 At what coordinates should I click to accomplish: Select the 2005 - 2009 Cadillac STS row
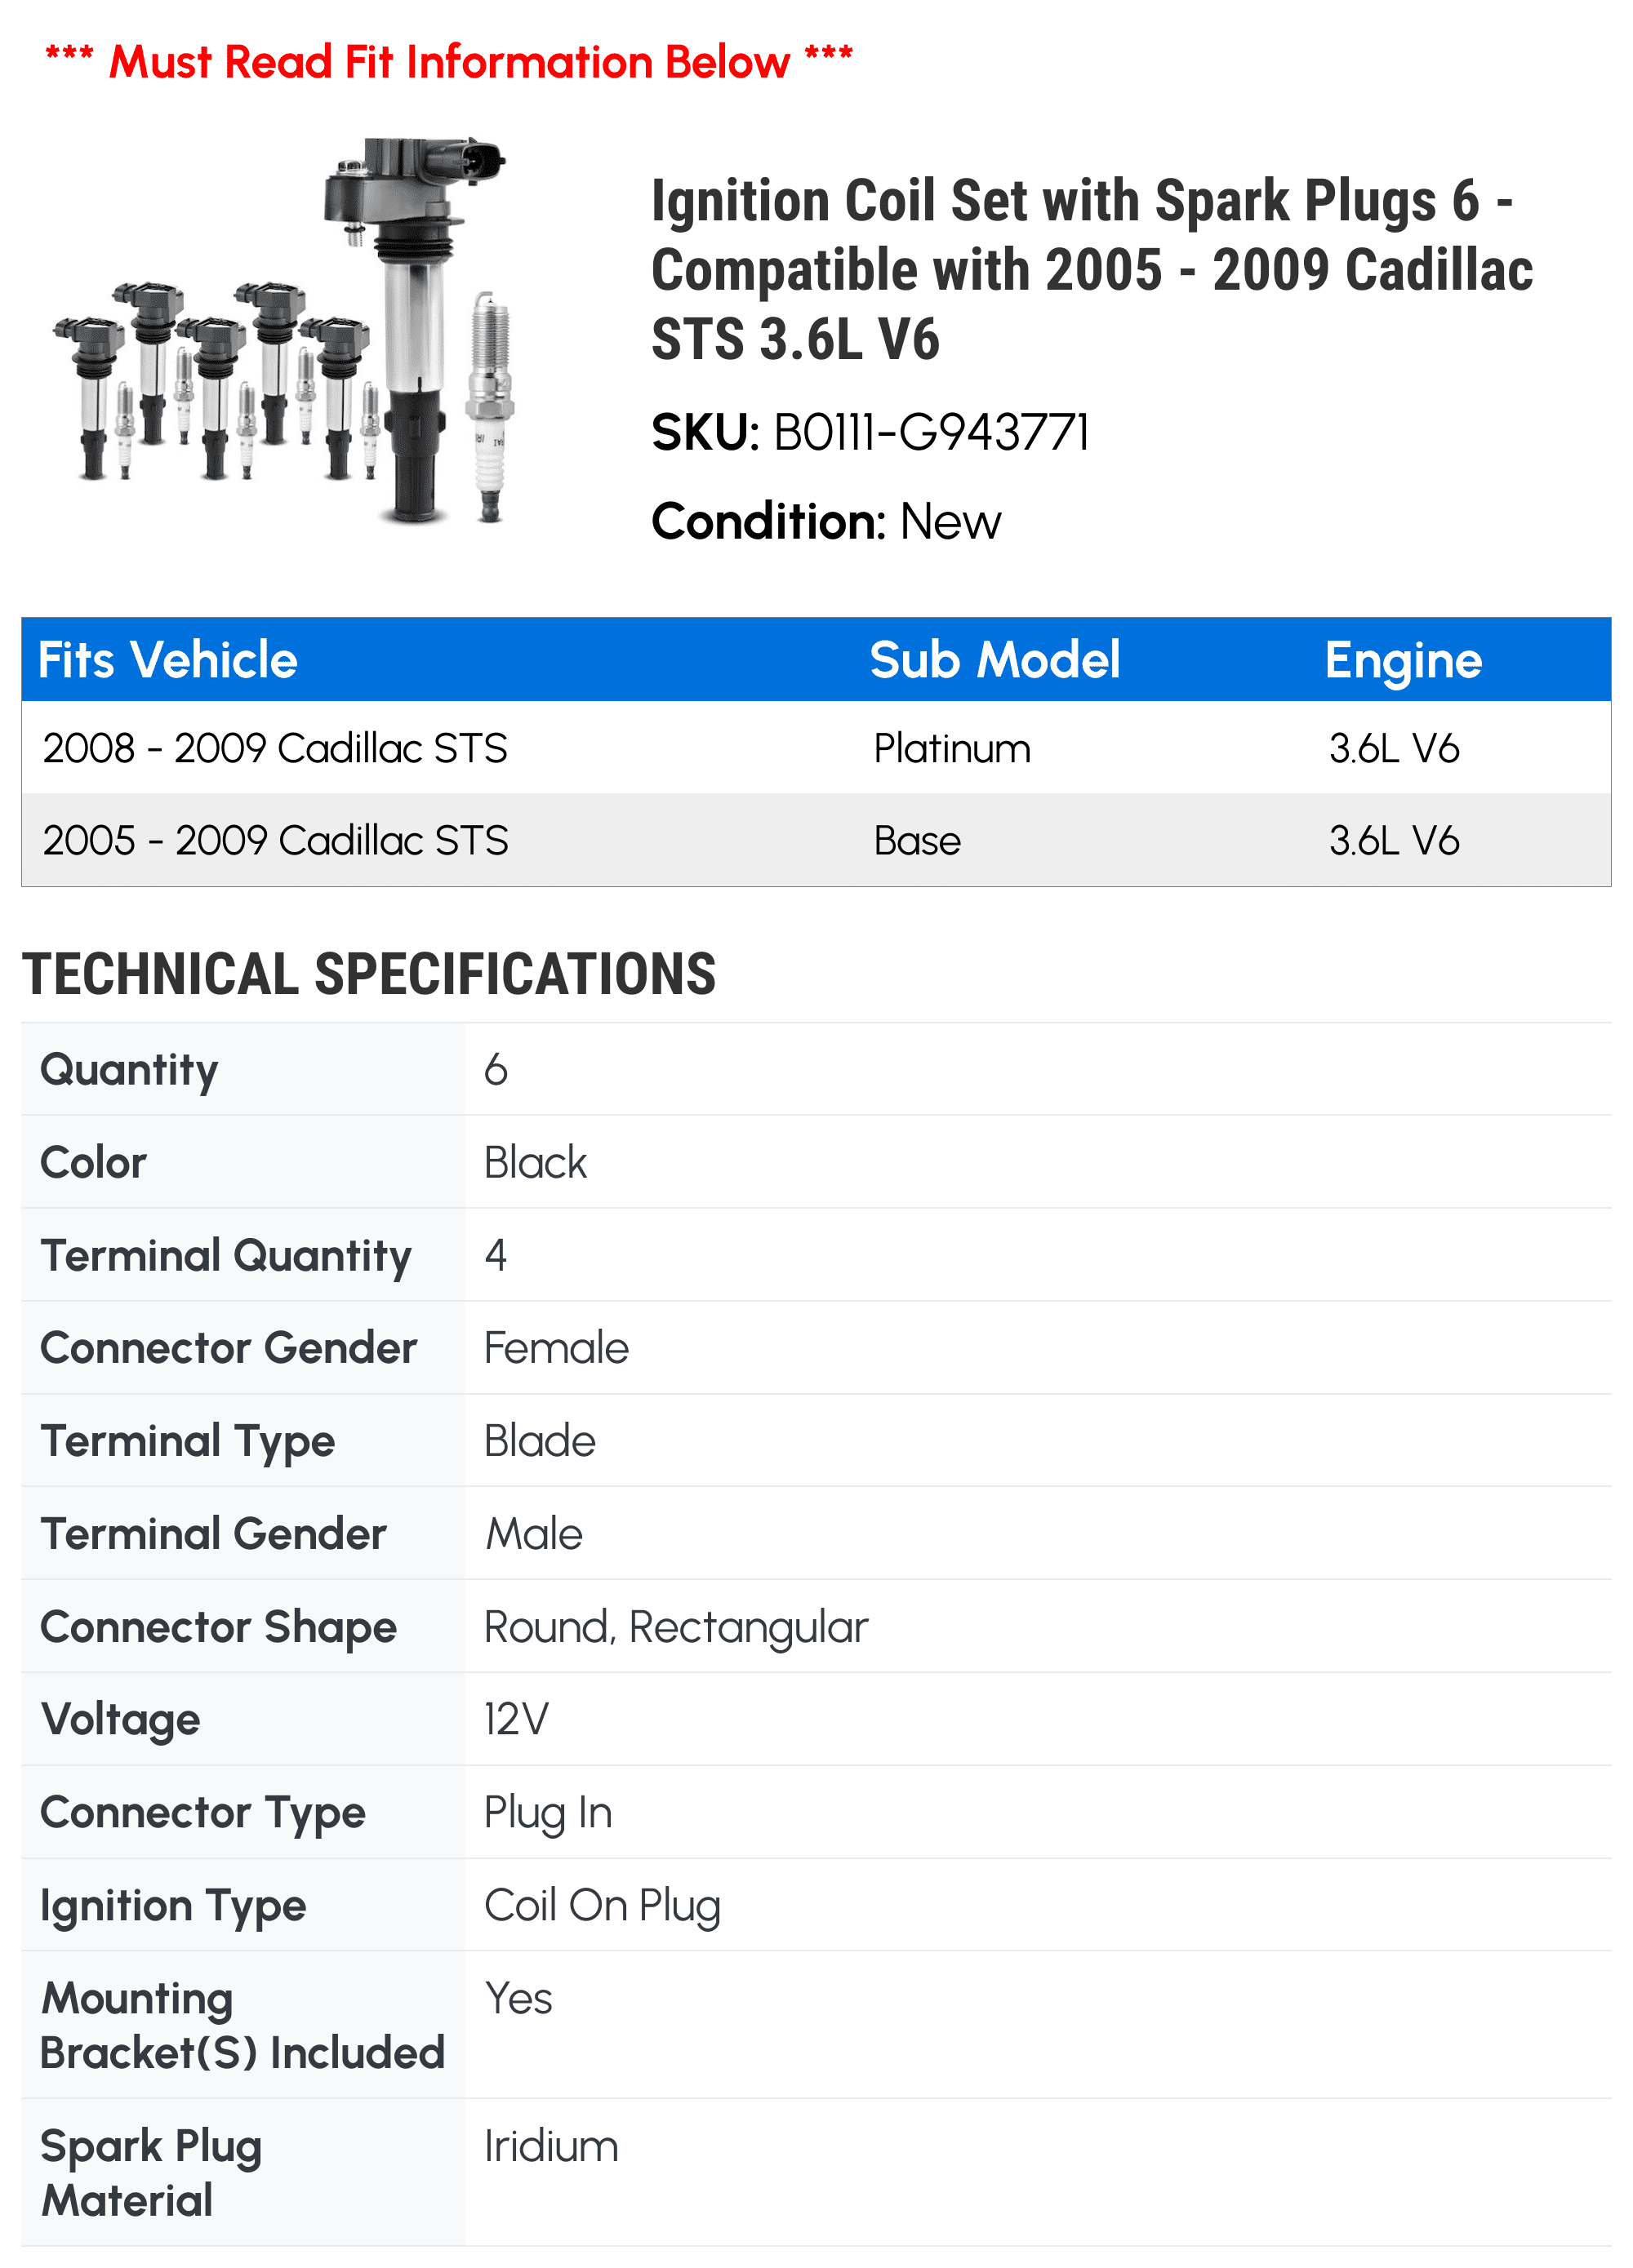pyautogui.click(x=816, y=840)
